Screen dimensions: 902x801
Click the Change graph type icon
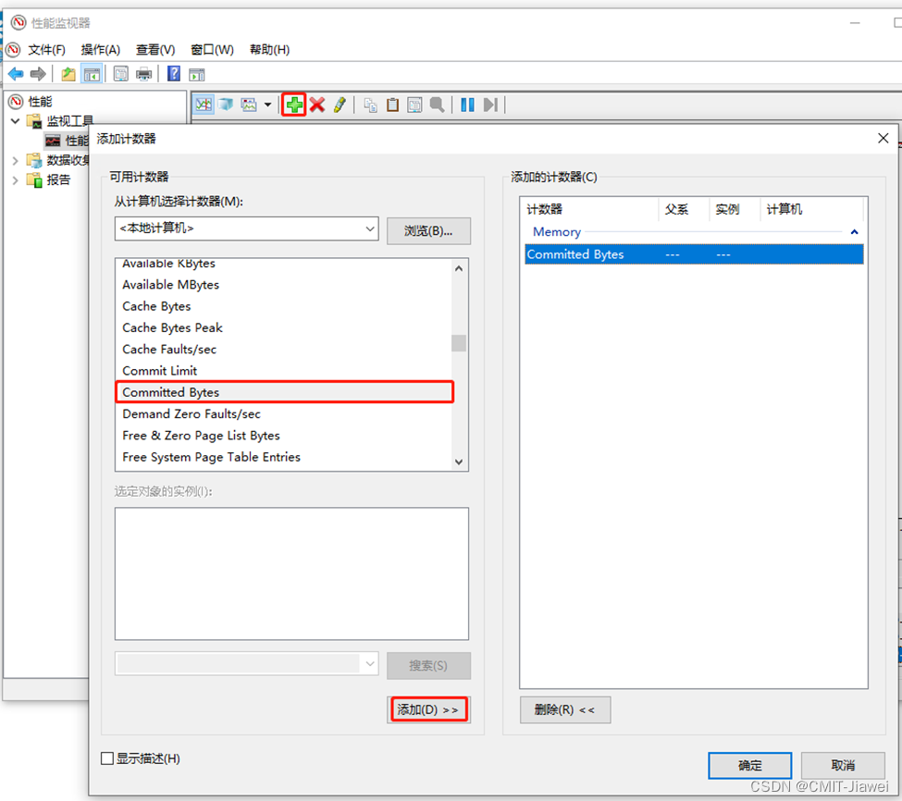tap(249, 105)
